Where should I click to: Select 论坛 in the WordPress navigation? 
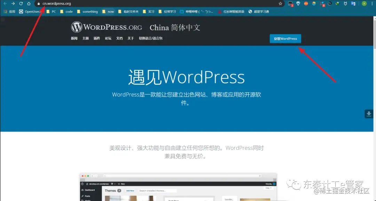coord(108,38)
